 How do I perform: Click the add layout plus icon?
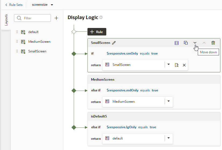point(56,18)
